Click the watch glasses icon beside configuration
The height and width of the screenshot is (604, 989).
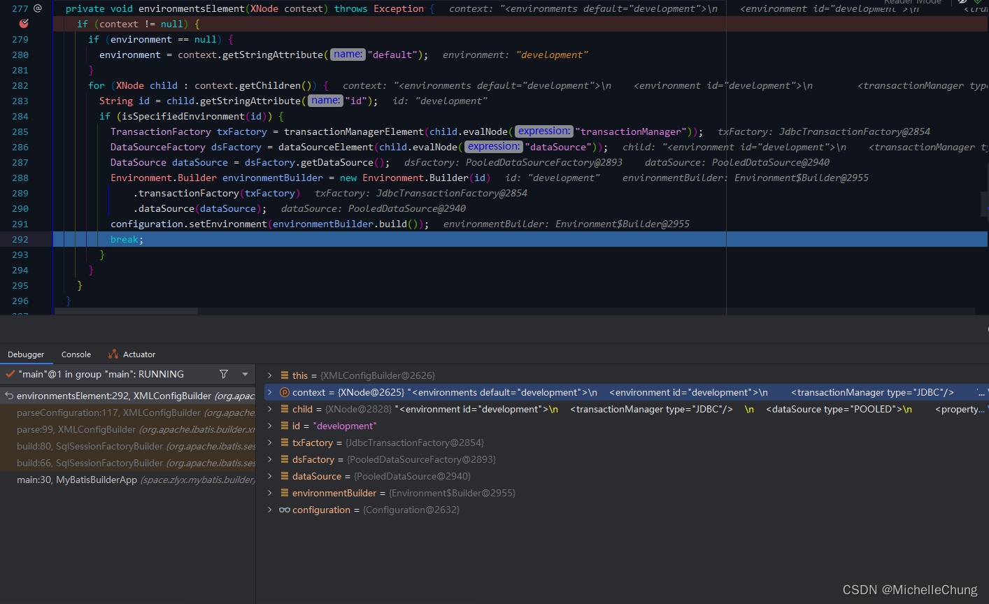[x=285, y=510]
